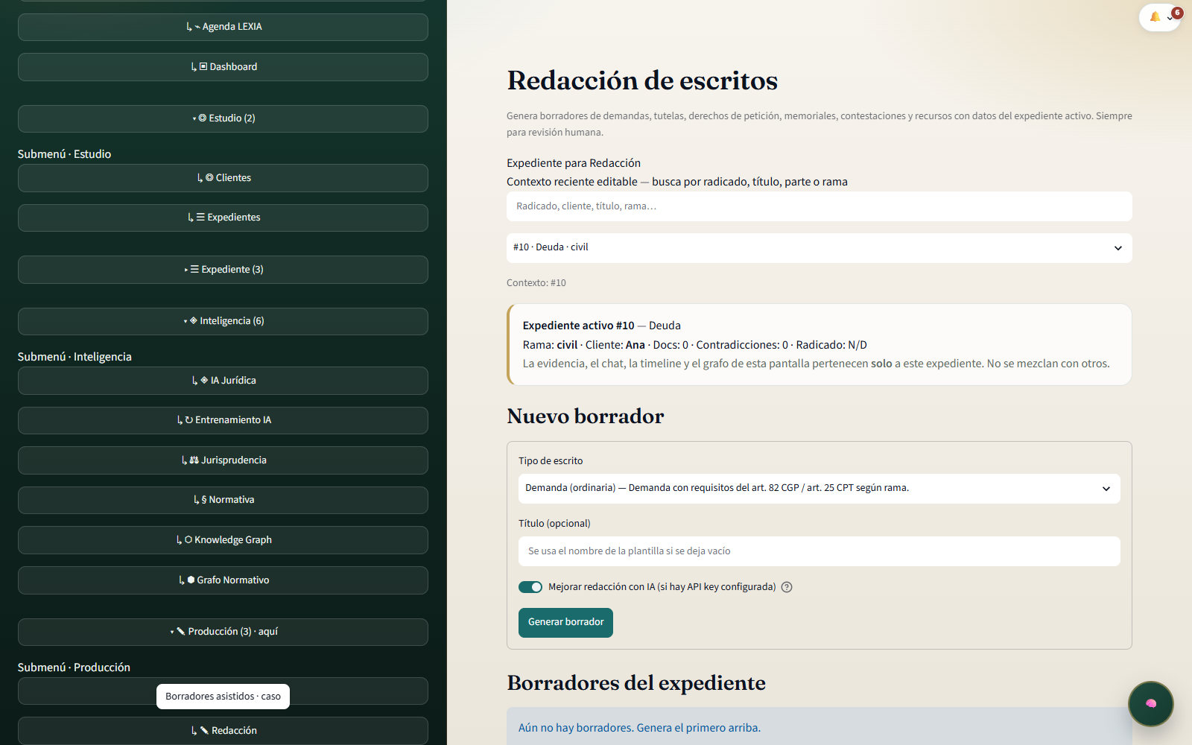Open Grafo Normativo
The width and height of the screenshot is (1192, 745).
[x=223, y=580]
